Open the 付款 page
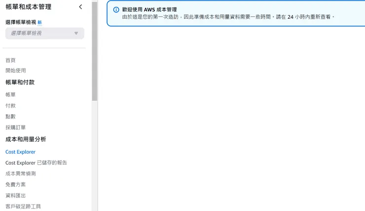This screenshot has width=365, height=211. coord(10,106)
